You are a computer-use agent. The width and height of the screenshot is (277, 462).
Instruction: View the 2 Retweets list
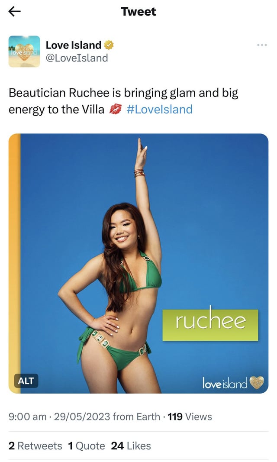pos(35,446)
